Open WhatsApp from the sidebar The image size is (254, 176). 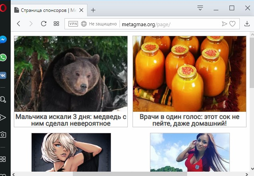pyautogui.click(x=3, y=58)
